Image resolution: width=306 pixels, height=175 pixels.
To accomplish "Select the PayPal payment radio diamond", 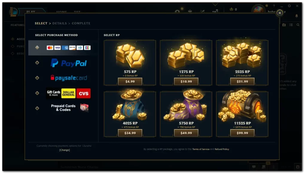I will (37, 63).
